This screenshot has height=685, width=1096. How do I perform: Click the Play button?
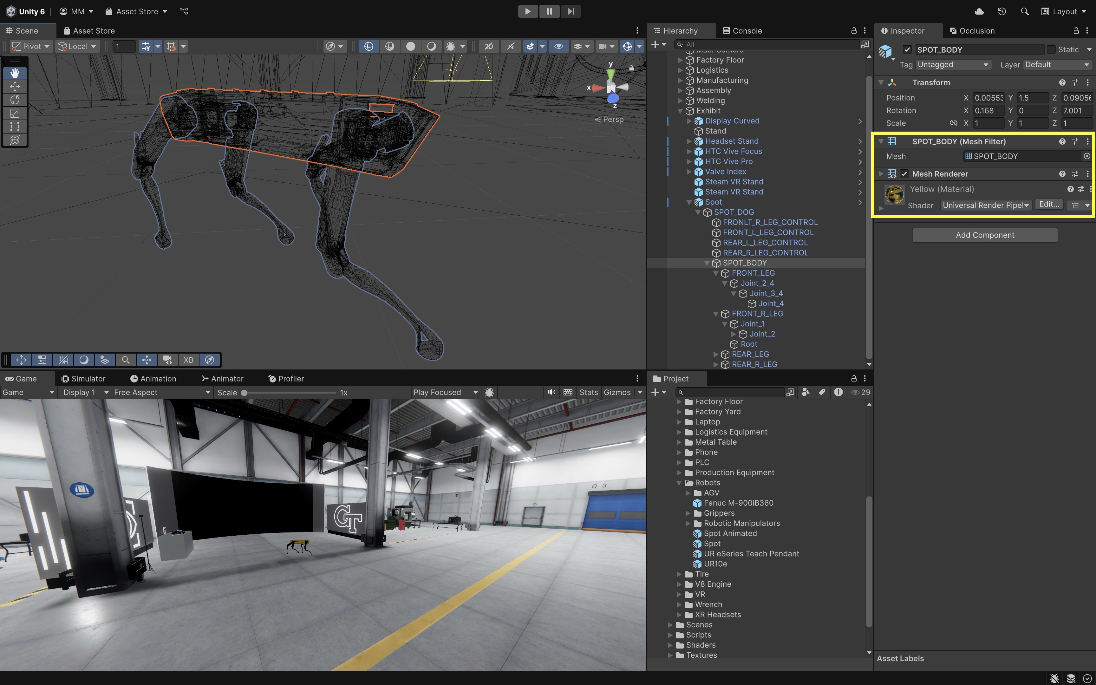point(527,11)
